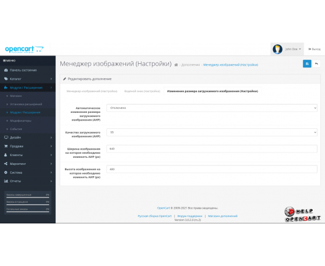This screenshot has width=325, height=266.
Task: Click the Дизайн monitor icon
Action: pos(6,138)
